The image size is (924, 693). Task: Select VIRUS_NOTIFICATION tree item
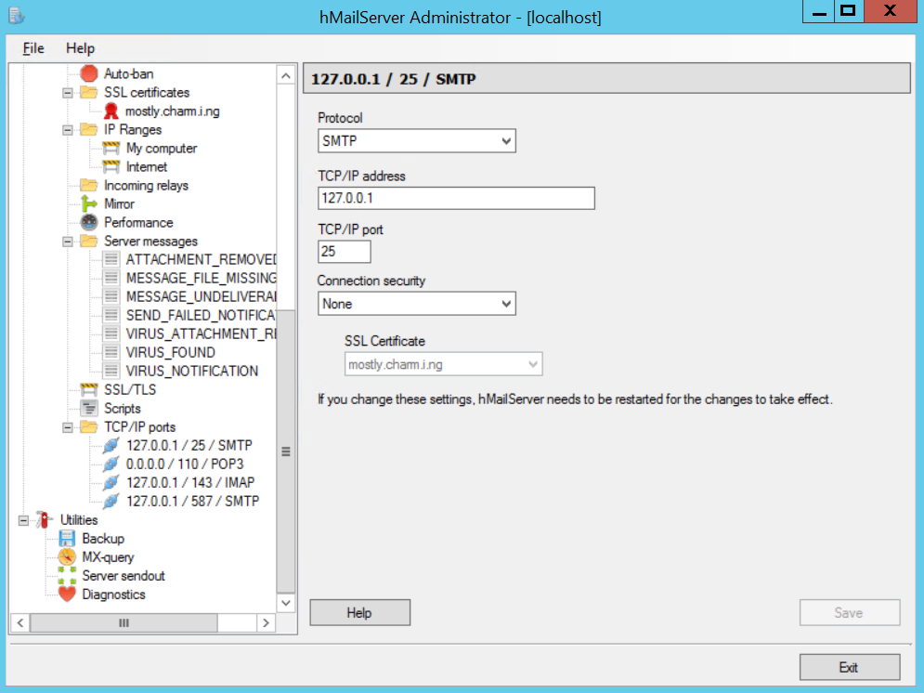tap(192, 371)
